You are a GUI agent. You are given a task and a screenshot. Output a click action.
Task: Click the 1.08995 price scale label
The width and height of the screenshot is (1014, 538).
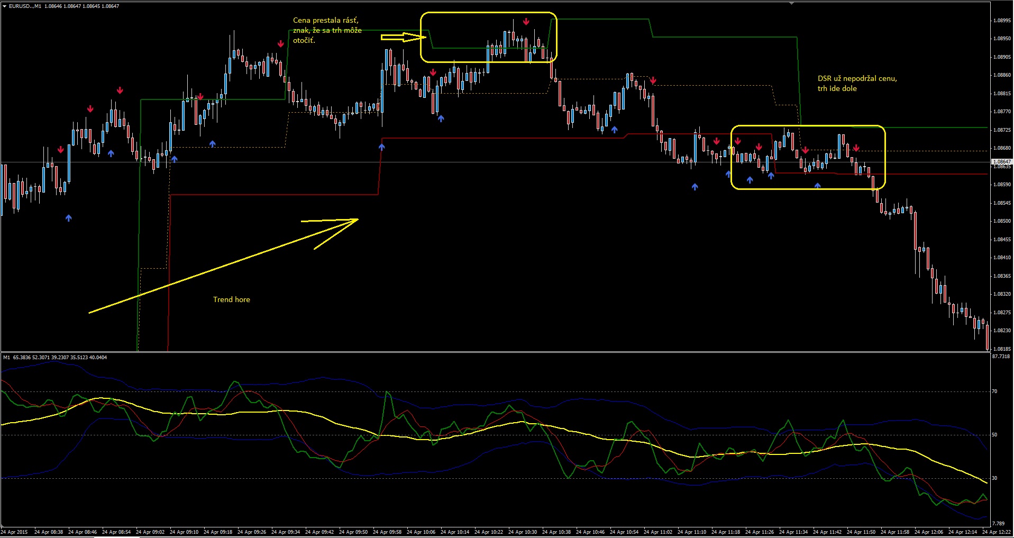pos(1001,21)
